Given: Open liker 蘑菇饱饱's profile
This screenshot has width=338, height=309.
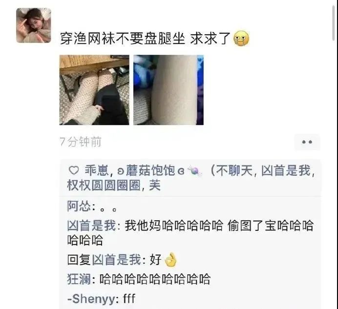Looking at the screenshot, I should 151,170.
